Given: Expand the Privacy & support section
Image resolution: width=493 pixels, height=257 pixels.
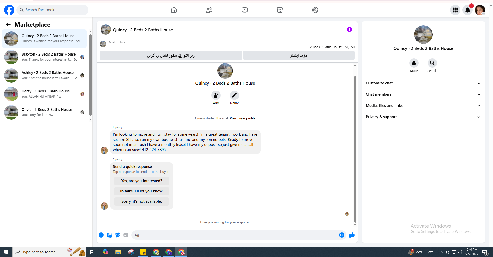Looking at the screenshot, I should tap(423, 117).
